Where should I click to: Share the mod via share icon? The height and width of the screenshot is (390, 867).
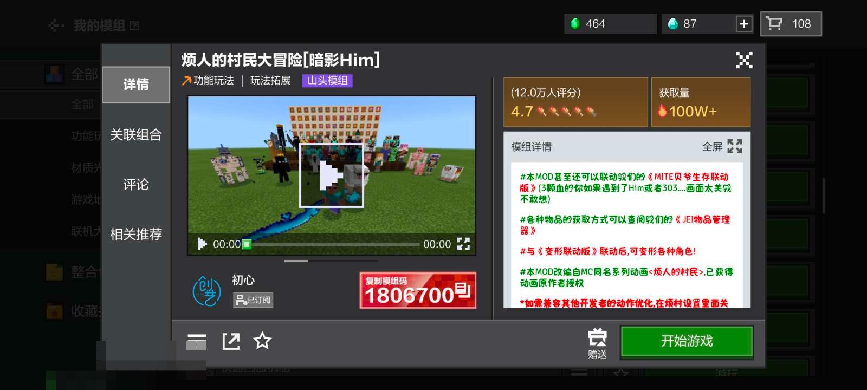(x=231, y=341)
